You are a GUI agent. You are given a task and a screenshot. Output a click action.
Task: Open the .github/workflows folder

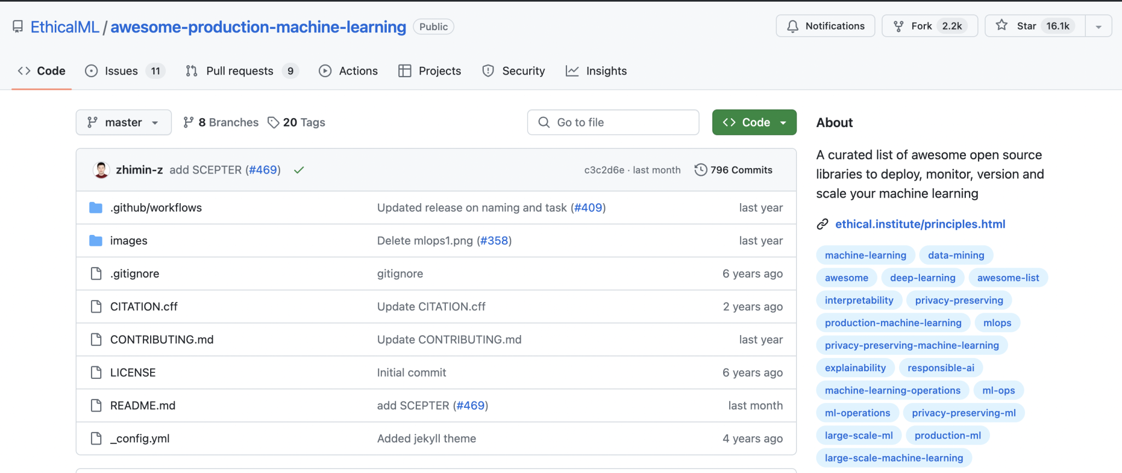click(156, 207)
